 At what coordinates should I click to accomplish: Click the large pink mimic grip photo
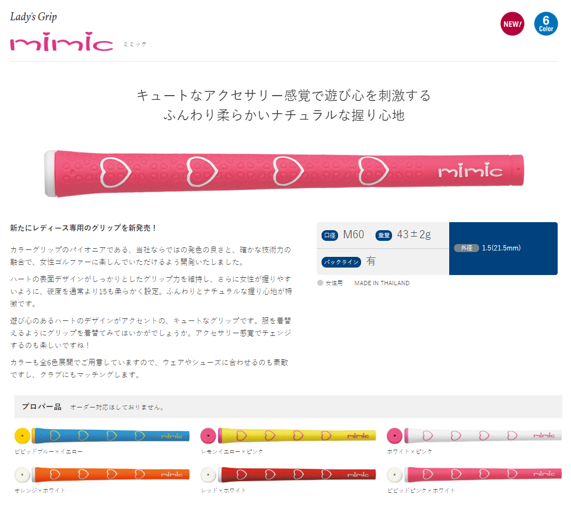pyautogui.click(x=284, y=173)
